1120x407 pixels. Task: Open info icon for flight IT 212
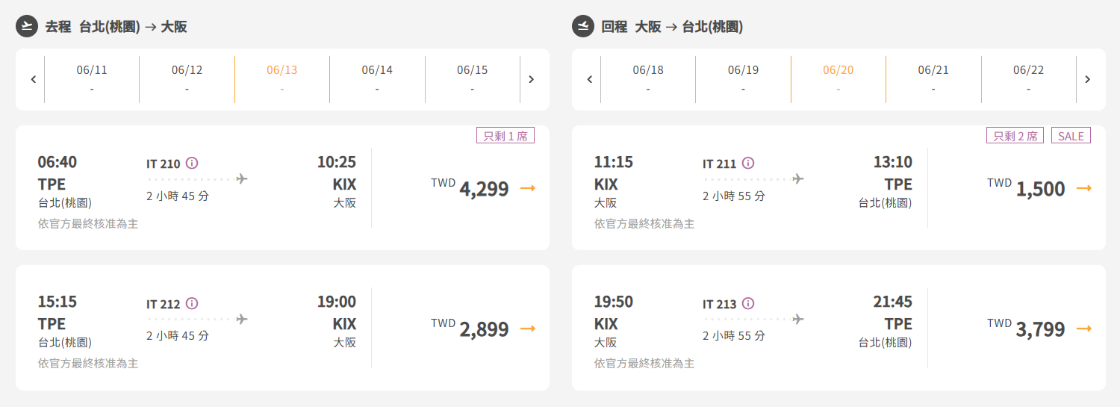coord(192,303)
